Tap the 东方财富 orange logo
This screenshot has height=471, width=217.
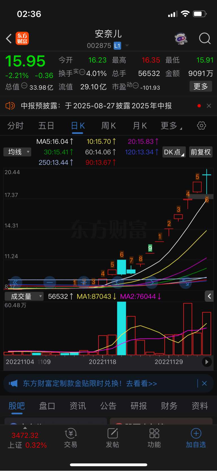pos(22,39)
